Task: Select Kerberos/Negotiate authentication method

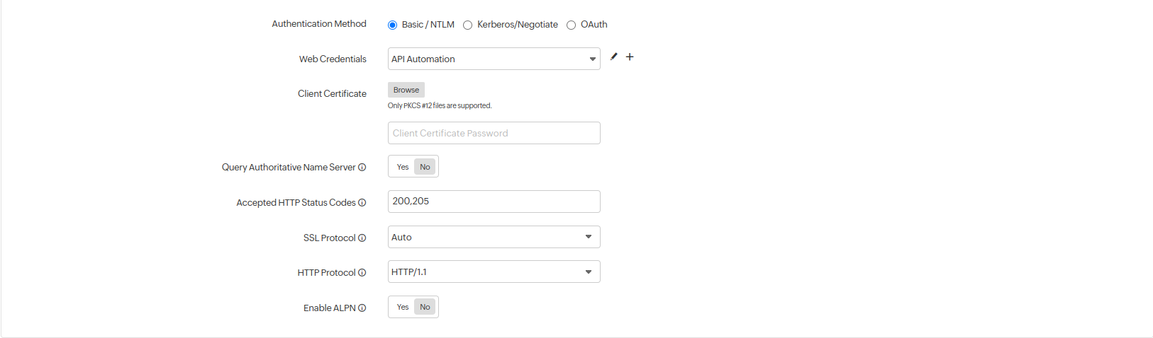Action: pos(468,25)
